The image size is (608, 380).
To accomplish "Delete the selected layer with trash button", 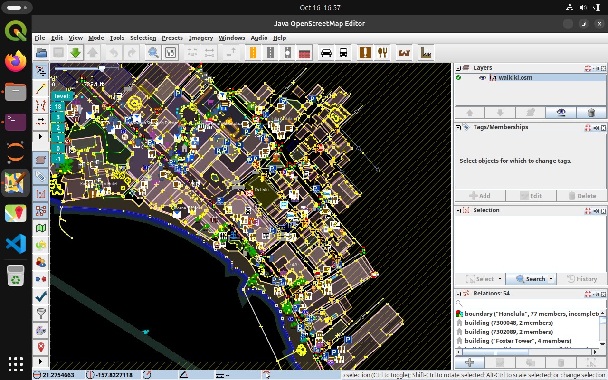I will point(591,113).
